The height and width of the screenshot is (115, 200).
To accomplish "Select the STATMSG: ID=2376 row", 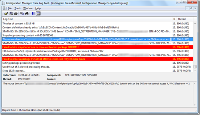I will point(98,32).
